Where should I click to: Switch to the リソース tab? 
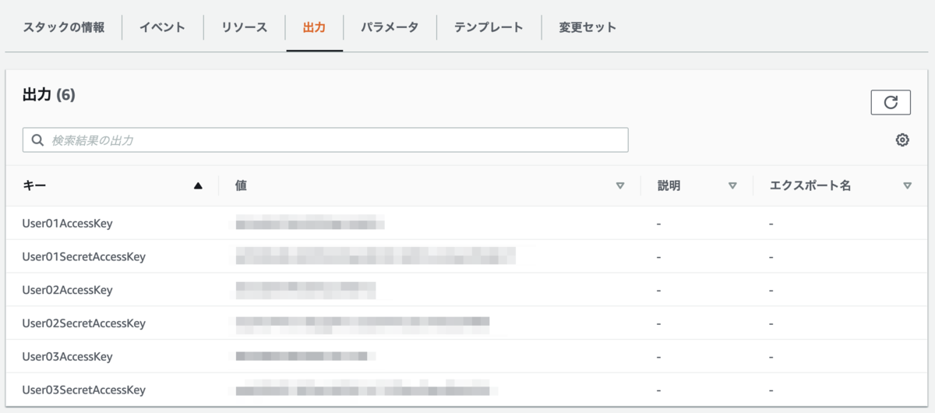click(x=244, y=27)
